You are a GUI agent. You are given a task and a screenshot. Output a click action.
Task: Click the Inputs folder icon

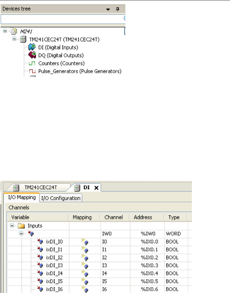(21, 226)
